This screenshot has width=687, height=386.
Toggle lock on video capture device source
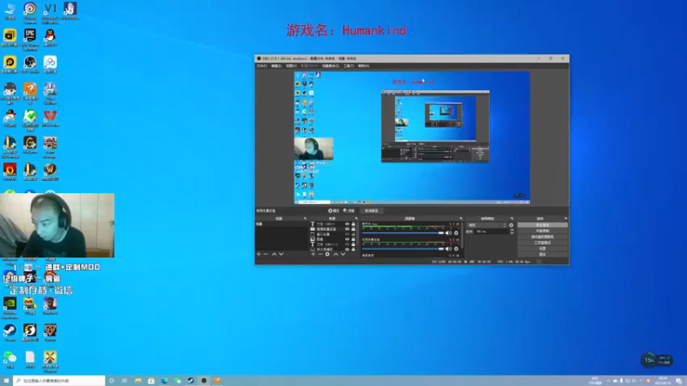(x=353, y=229)
